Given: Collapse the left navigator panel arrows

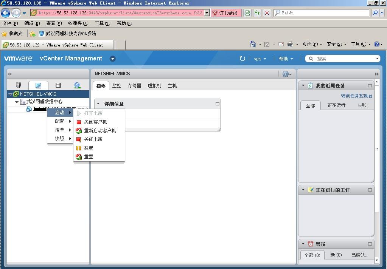Looking at the screenshot, I should (x=10, y=74).
